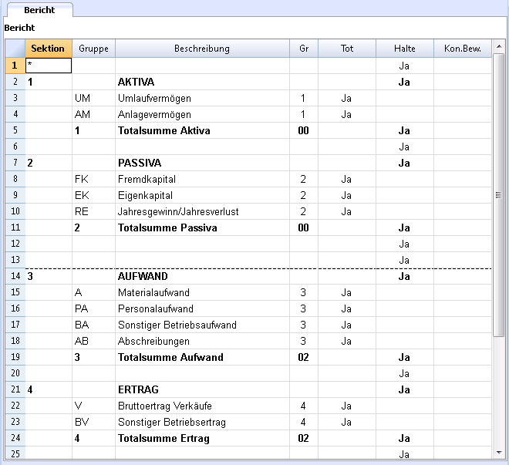
Task: Click the Jahresgewinn/Jahresverlust cell
Action: [x=202, y=211]
